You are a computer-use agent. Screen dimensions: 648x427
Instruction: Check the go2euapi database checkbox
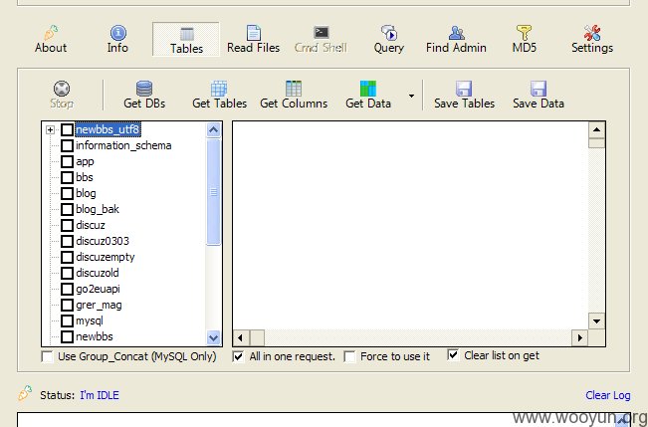(67, 289)
